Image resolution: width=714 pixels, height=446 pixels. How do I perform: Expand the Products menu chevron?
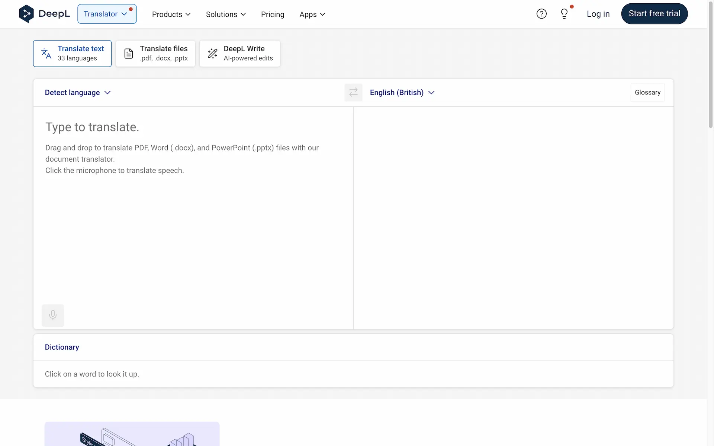pyautogui.click(x=188, y=14)
